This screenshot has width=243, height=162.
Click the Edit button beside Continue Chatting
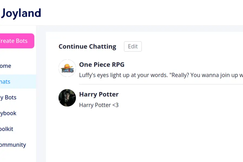tap(133, 46)
